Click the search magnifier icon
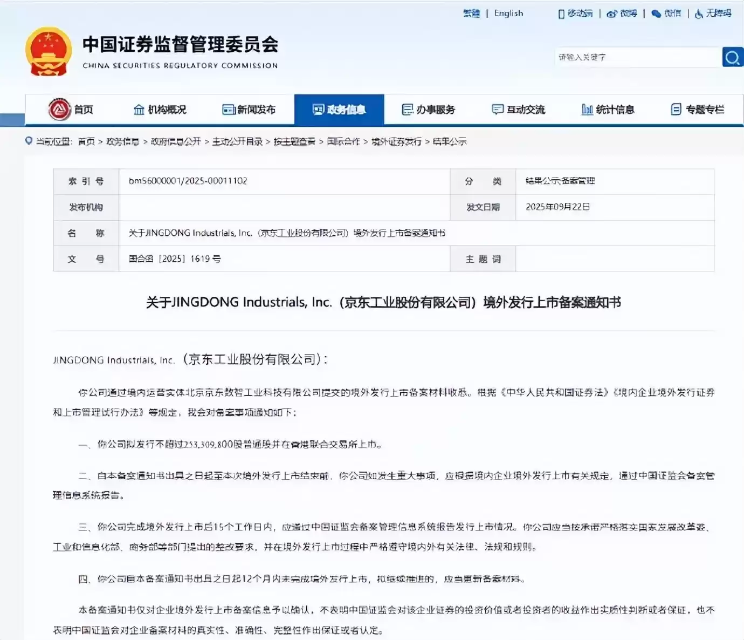Image resolution: width=744 pixels, height=640 pixels. tap(732, 57)
